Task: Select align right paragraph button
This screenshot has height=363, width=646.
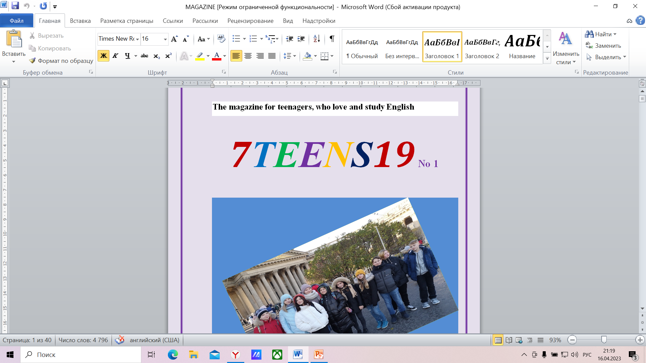Action: pyautogui.click(x=260, y=56)
